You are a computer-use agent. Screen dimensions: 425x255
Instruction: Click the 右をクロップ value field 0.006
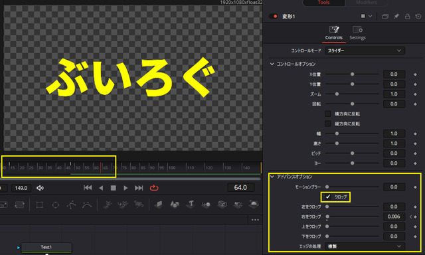pos(394,216)
